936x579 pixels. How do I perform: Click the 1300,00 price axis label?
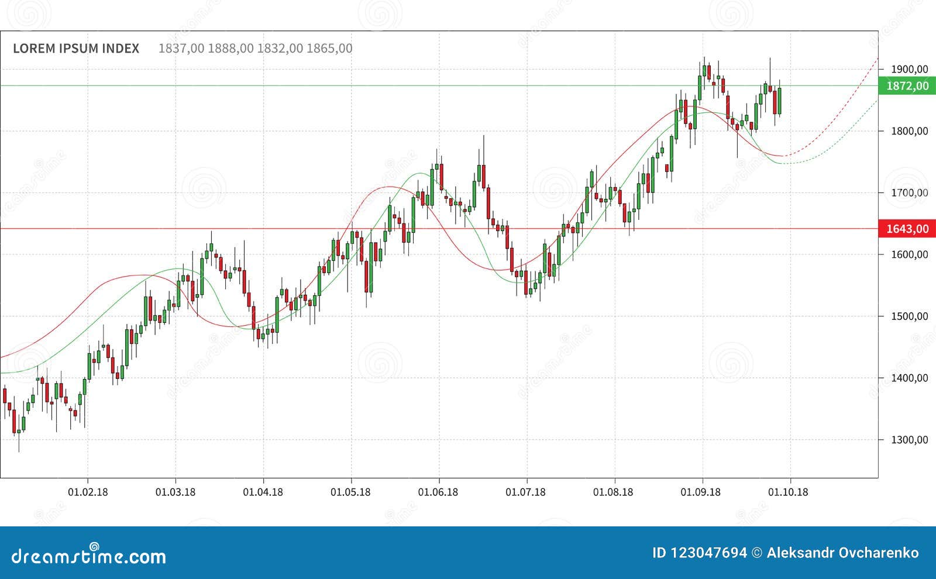(909, 440)
